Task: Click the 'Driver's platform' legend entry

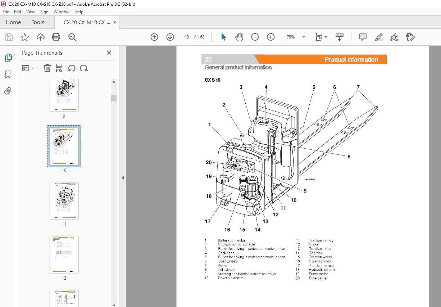Action: 231,278
